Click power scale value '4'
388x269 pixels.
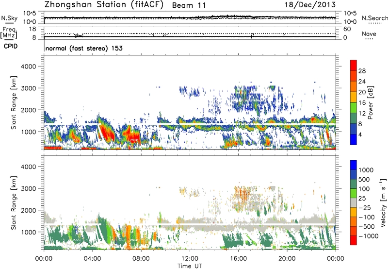(360, 134)
